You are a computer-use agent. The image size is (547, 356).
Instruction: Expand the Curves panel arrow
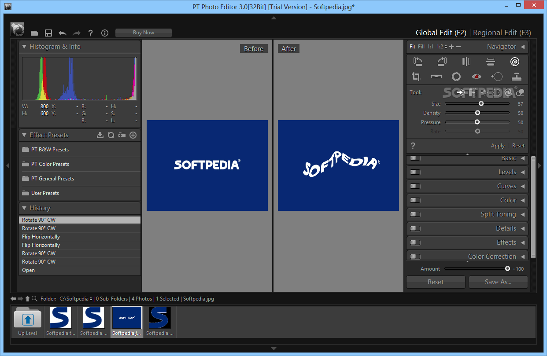coord(523,186)
